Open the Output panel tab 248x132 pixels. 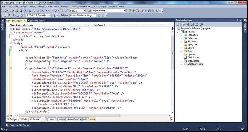click(25, 125)
